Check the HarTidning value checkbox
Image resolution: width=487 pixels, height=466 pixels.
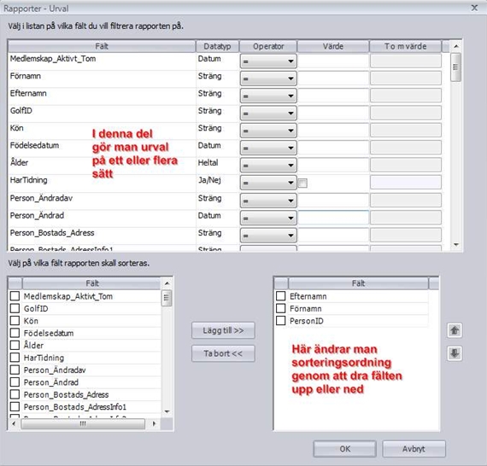(302, 183)
